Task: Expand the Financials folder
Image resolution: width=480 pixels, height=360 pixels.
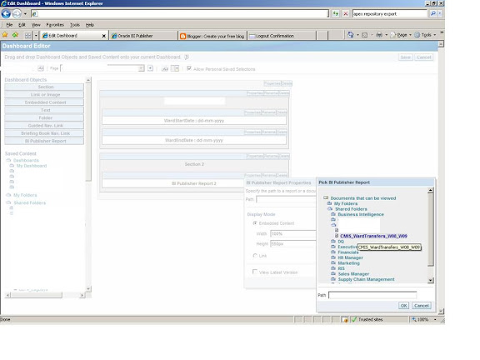Action: coord(333,252)
